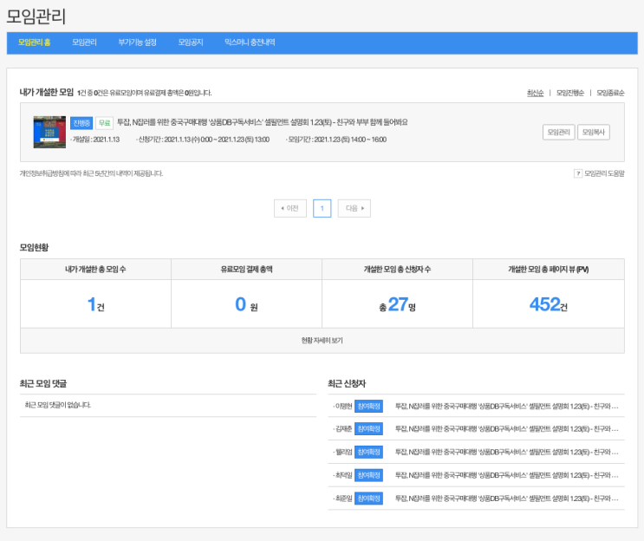
Task: Click the 모임복사 button
Action: click(x=594, y=133)
